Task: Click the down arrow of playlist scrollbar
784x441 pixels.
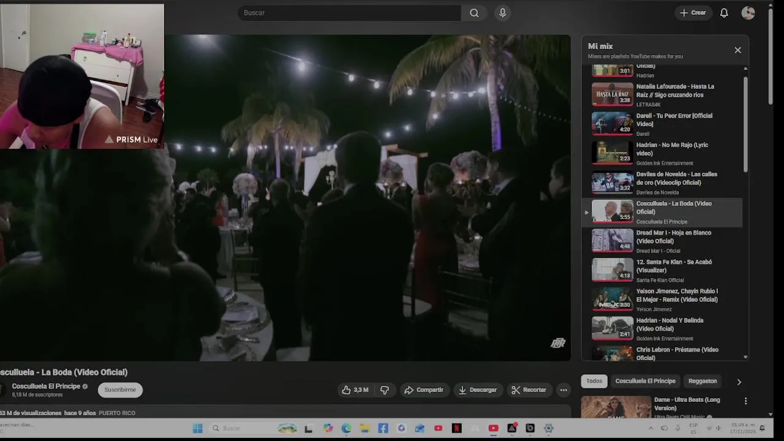Action: click(745, 357)
